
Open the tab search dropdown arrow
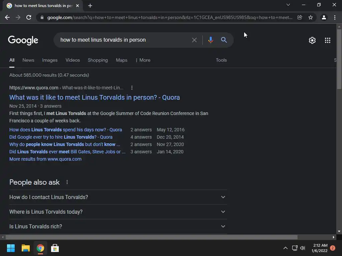coord(288,5)
